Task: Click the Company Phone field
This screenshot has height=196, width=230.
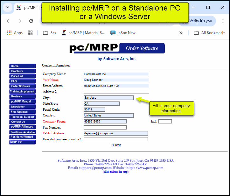Action: pyautogui.click(x=105, y=122)
